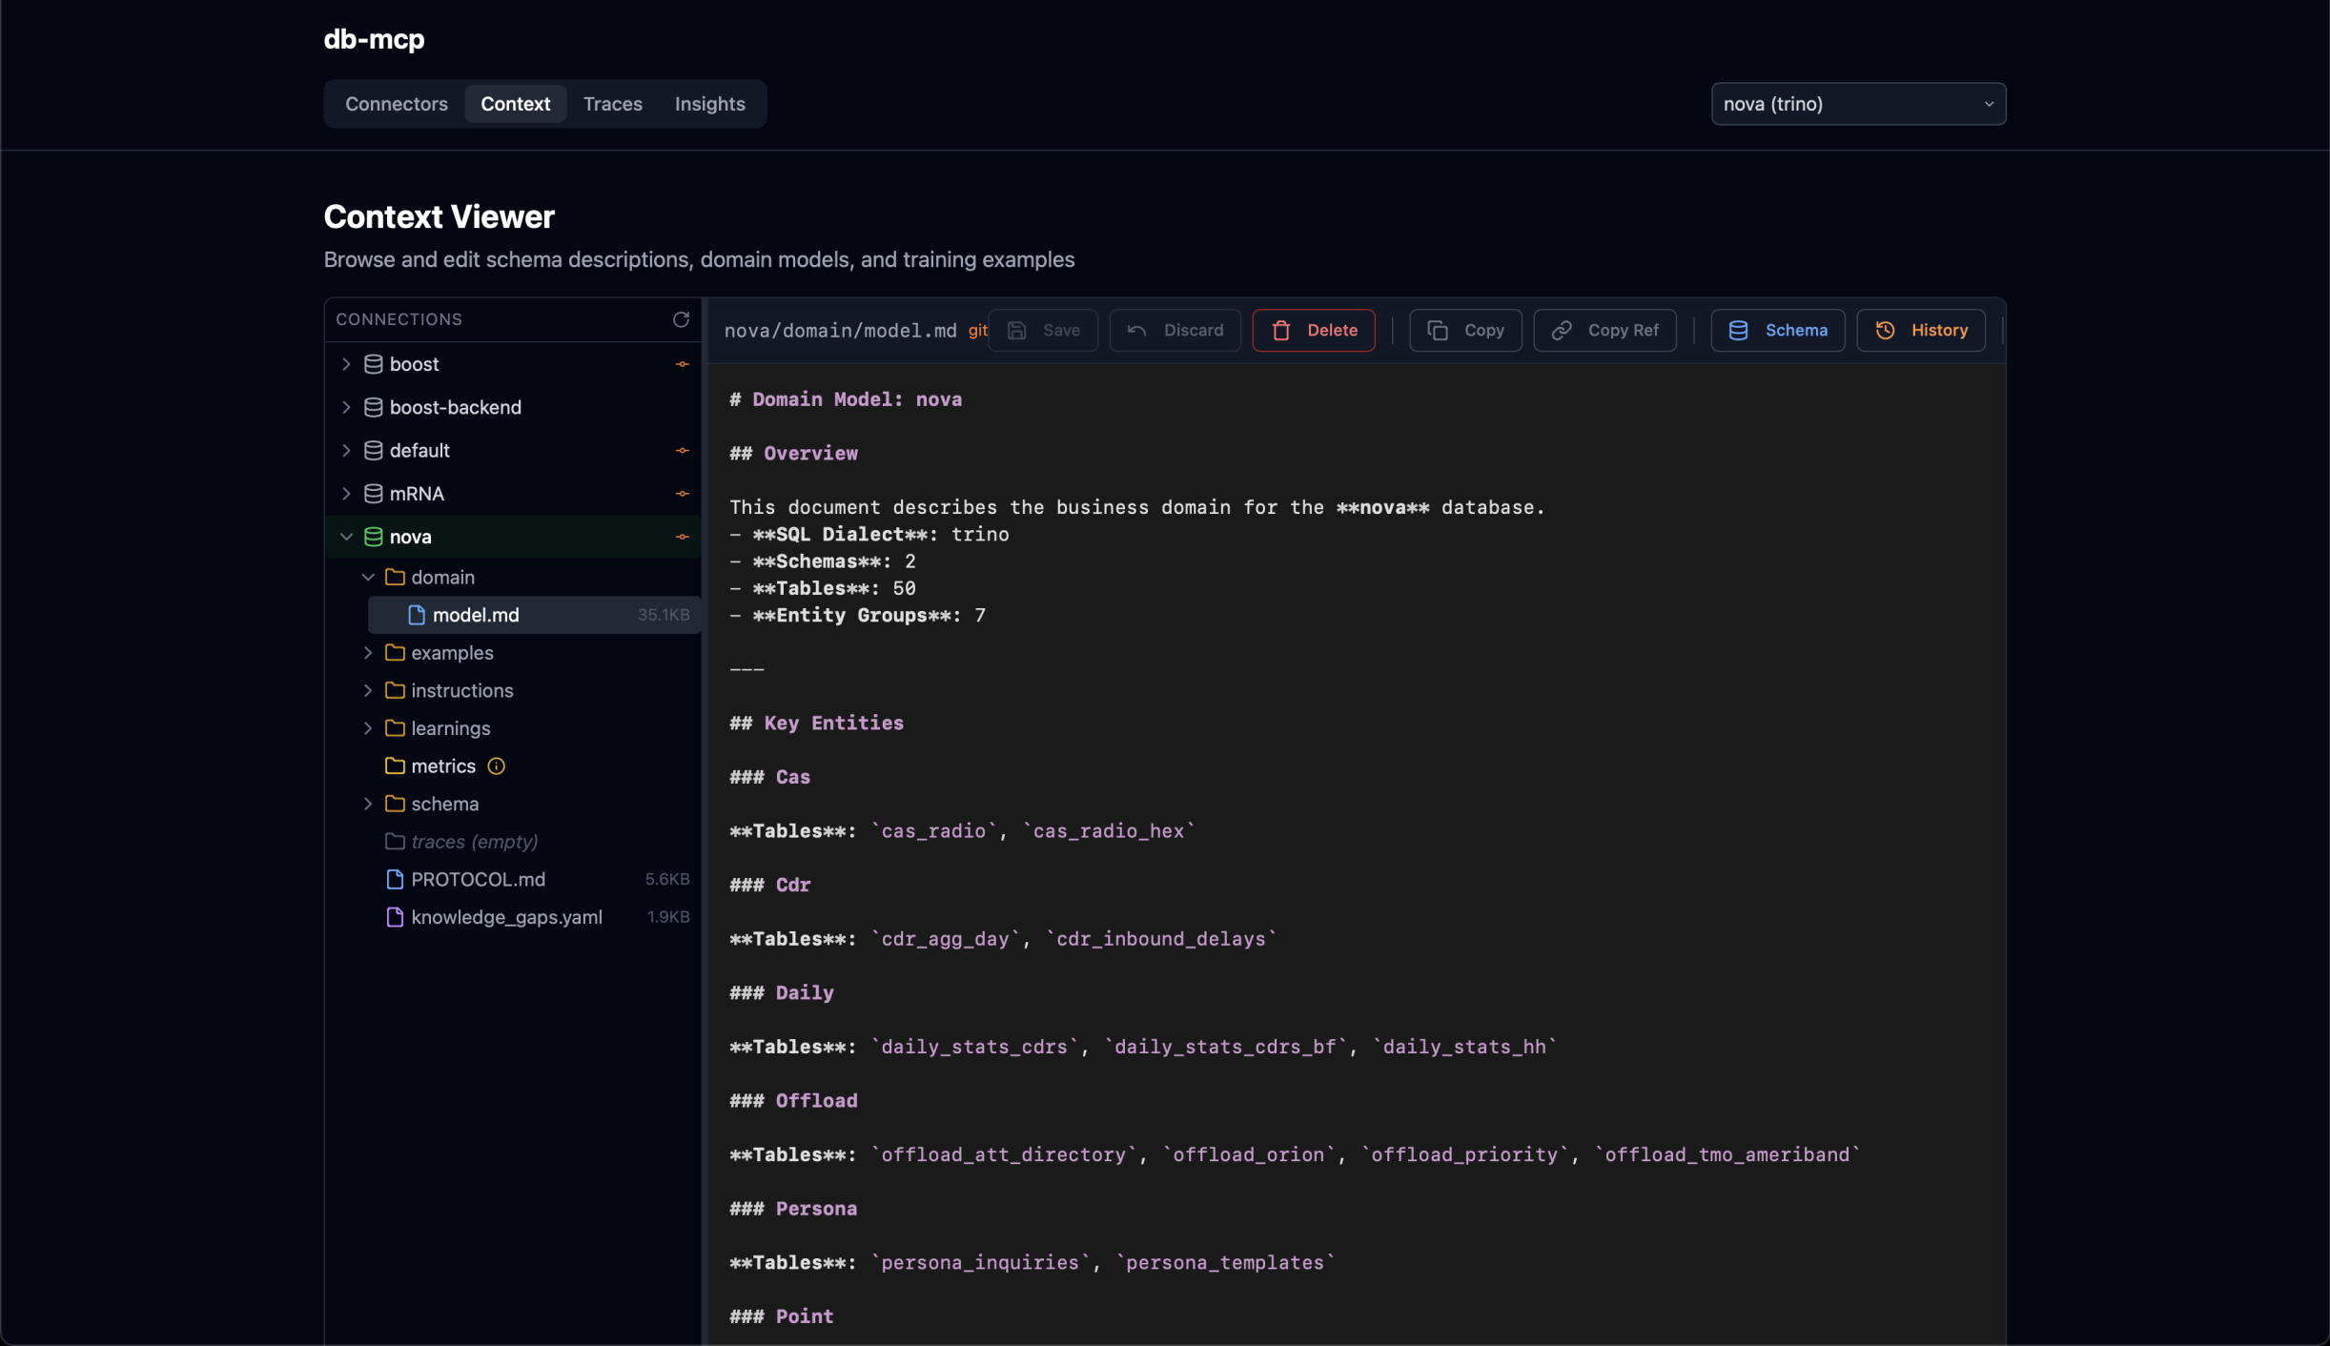Click the git label next to the filename

coord(977,331)
